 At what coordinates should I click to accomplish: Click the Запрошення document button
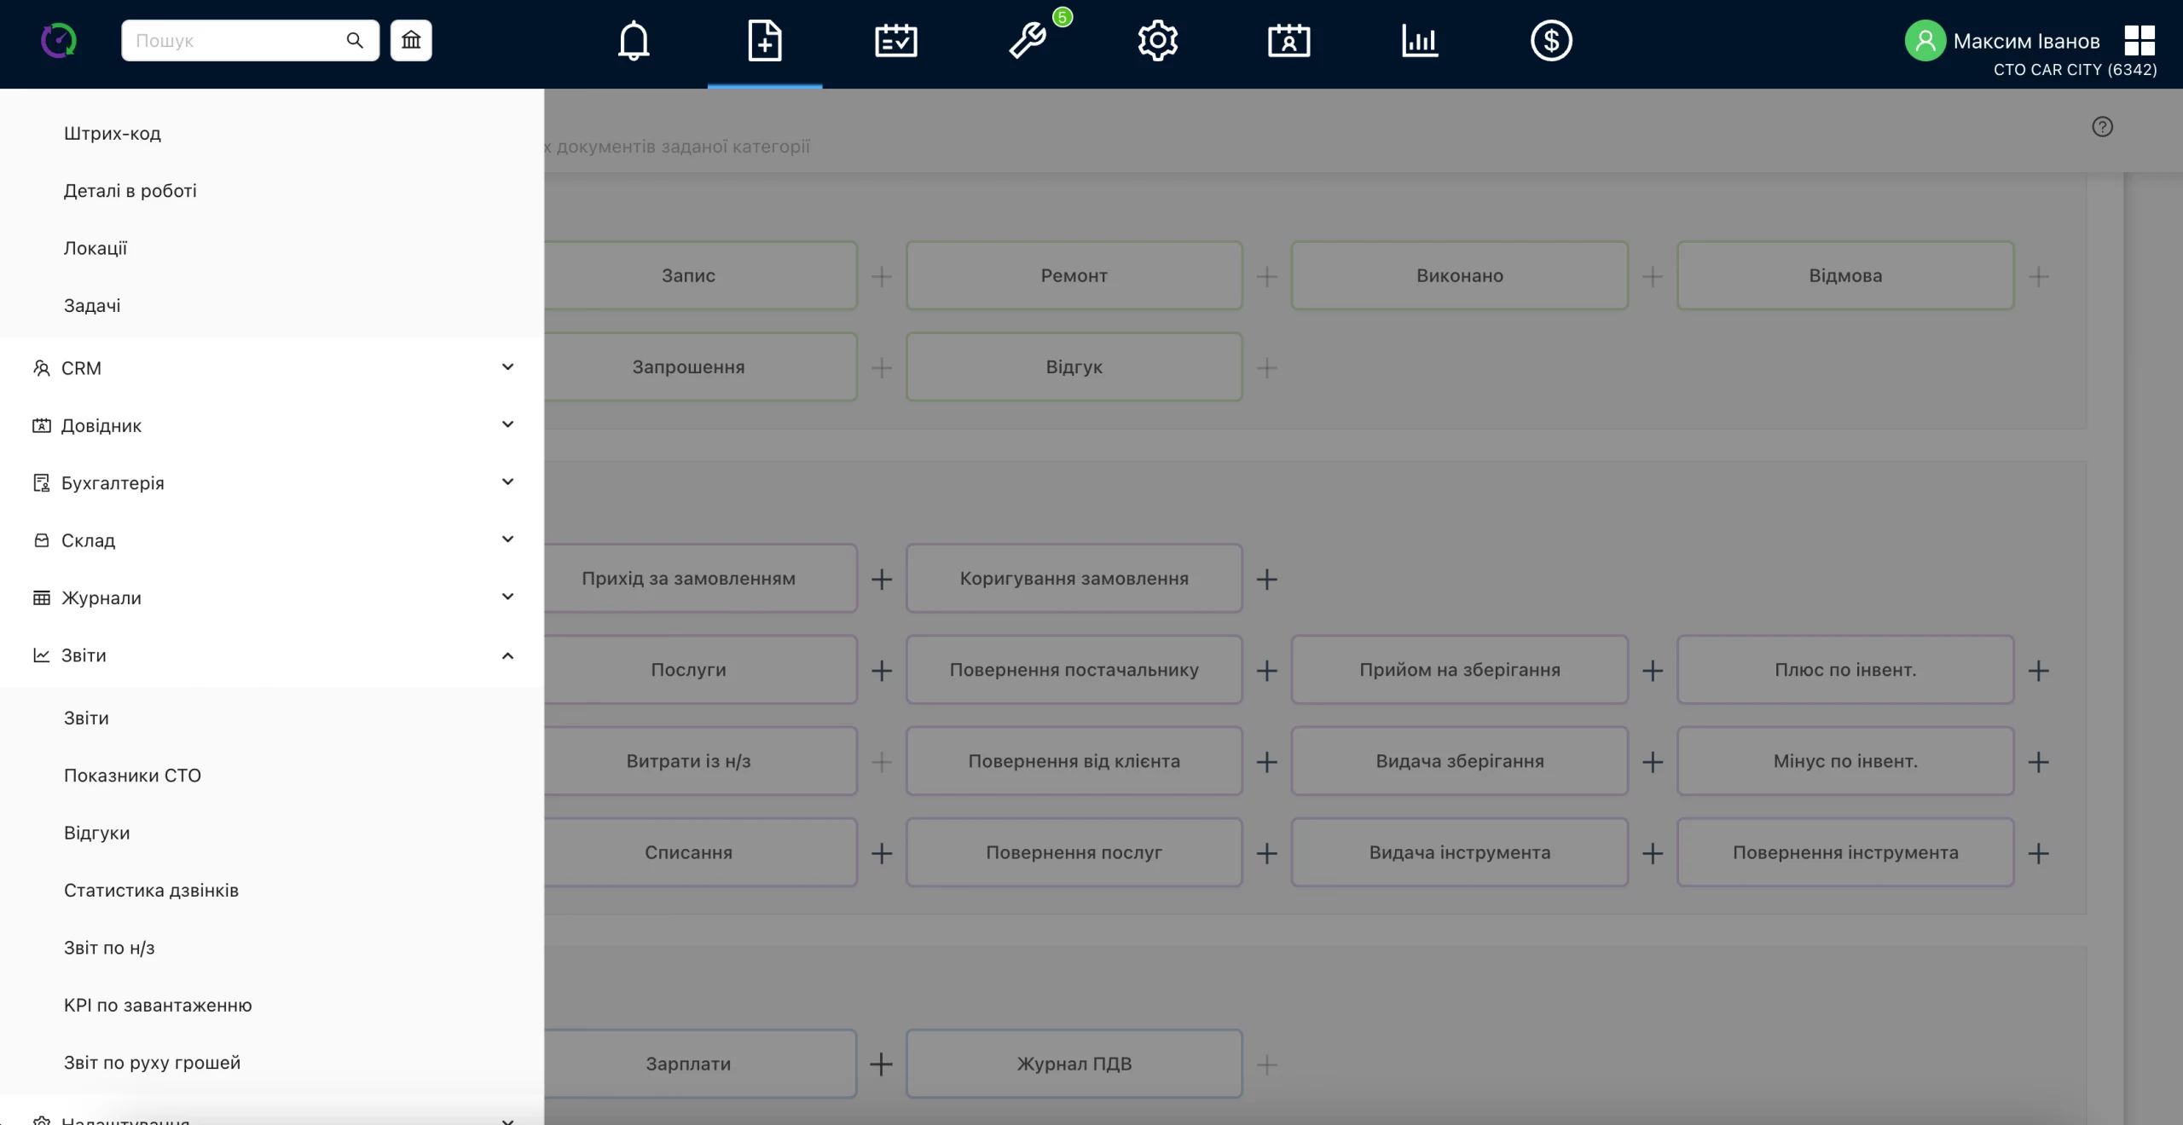click(701, 366)
